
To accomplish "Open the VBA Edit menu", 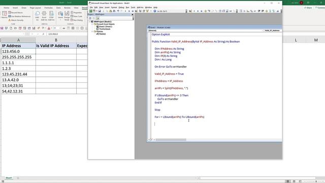I will [x=96, y=7].
